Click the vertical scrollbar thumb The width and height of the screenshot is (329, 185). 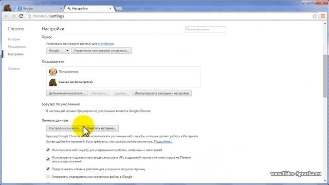click(x=325, y=76)
